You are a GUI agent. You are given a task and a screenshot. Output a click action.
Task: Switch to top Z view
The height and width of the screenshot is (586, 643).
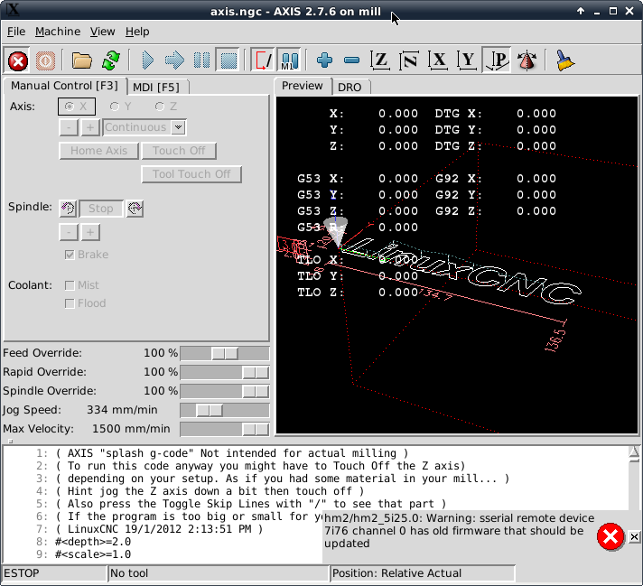pyautogui.click(x=380, y=60)
